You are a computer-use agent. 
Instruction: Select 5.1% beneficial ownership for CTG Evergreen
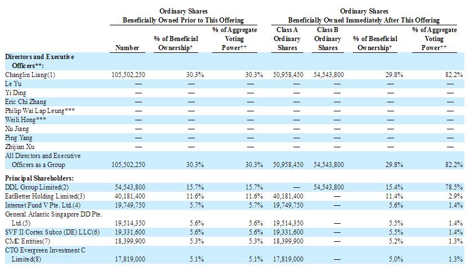(x=196, y=259)
